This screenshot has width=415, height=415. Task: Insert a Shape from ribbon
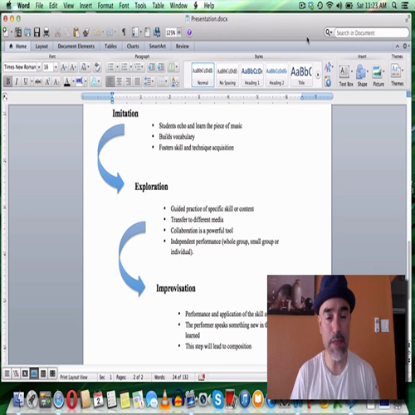click(362, 76)
